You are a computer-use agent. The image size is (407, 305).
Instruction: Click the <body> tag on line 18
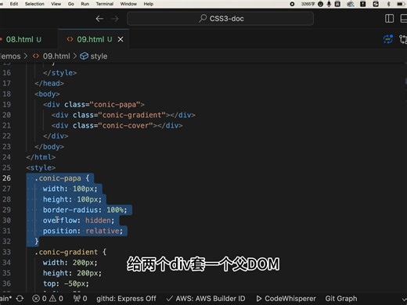47,94
